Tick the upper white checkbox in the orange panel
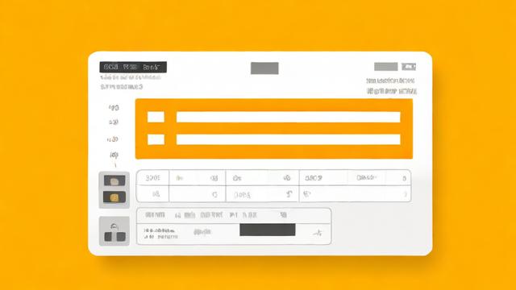This screenshot has width=516, height=290. point(156,117)
